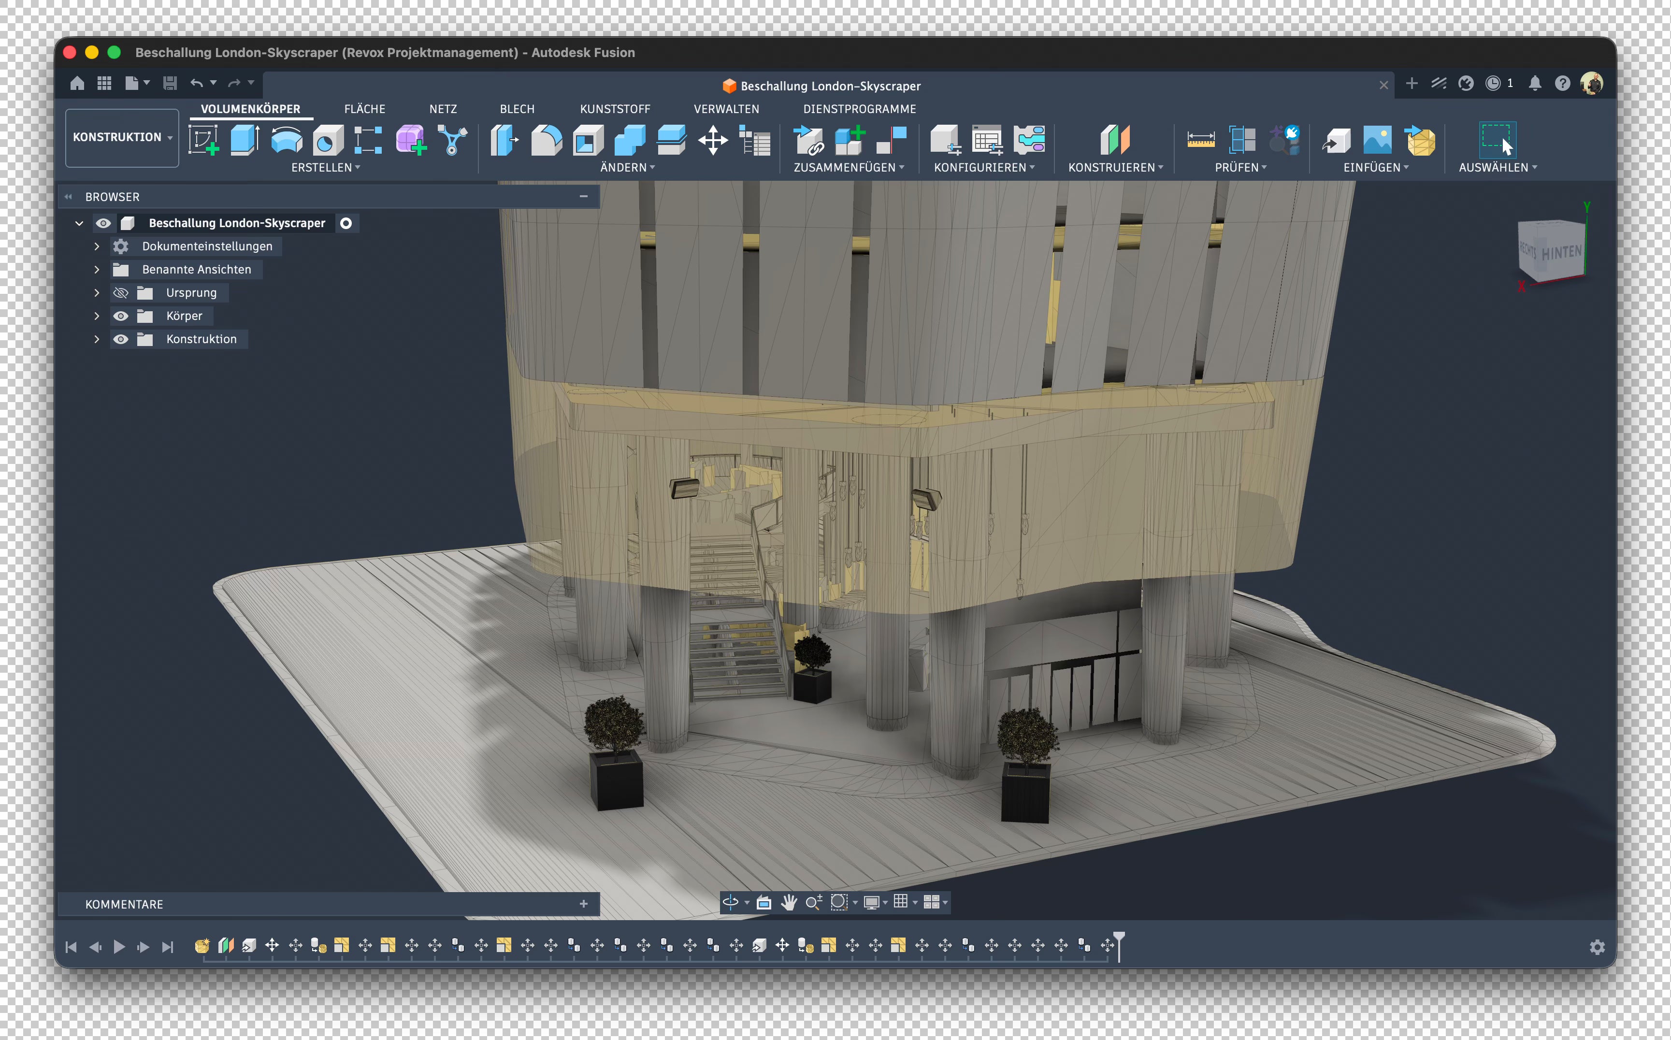Open the KONFIGURIEREN dropdown menu
This screenshot has height=1040, width=1671.
tap(984, 168)
